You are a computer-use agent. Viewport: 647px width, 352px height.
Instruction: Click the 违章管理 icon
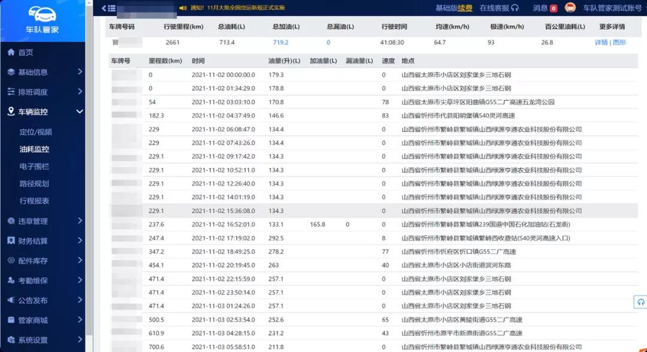point(11,221)
